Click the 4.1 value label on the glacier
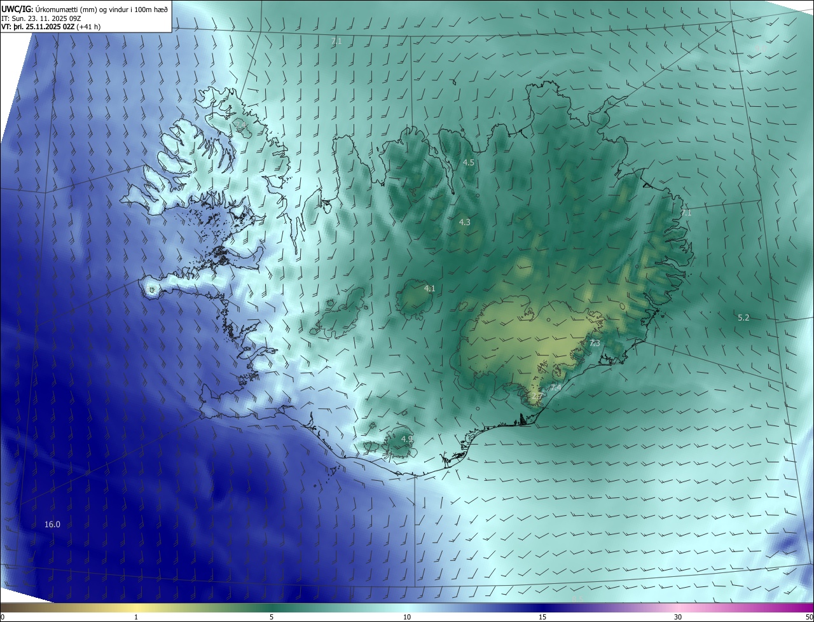The height and width of the screenshot is (622, 814). (430, 289)
